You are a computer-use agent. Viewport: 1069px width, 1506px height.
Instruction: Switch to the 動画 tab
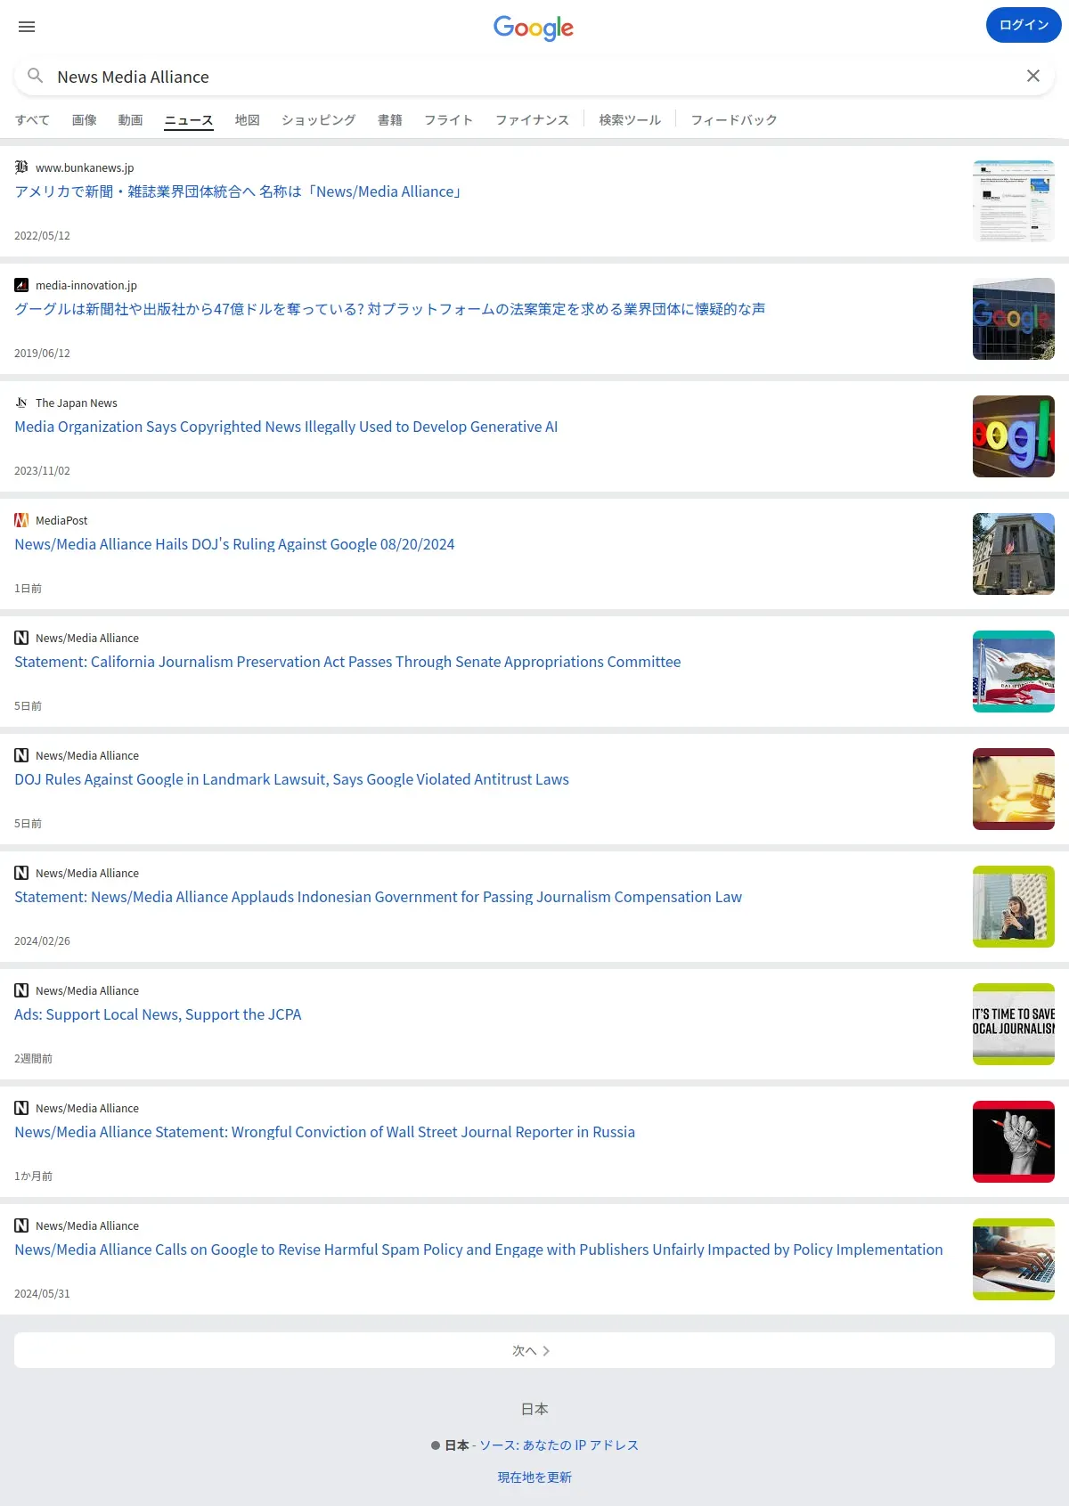(x=131, y=120)
